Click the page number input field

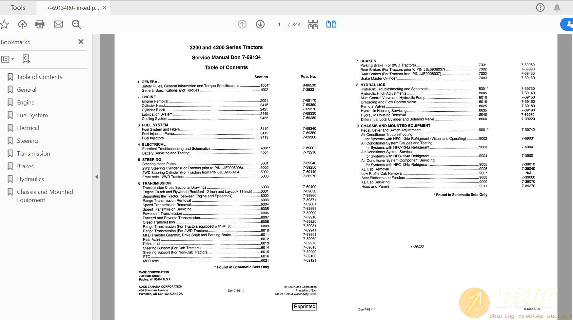(279, 25)
